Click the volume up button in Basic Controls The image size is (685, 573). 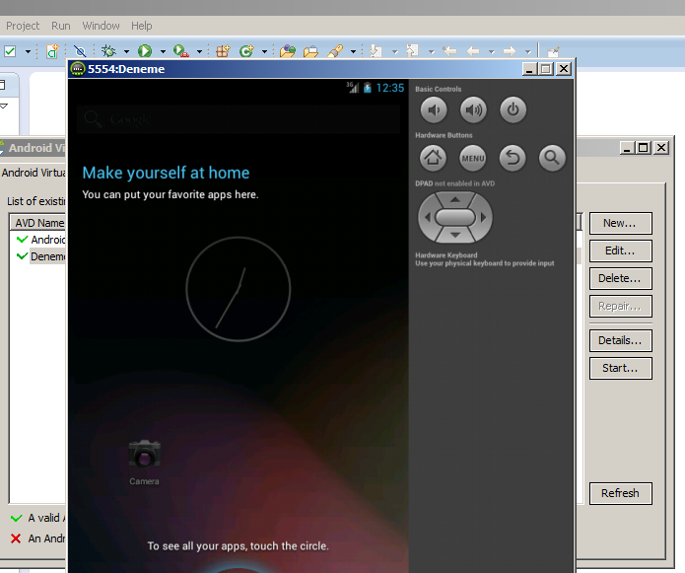click(x=473, y=109)
